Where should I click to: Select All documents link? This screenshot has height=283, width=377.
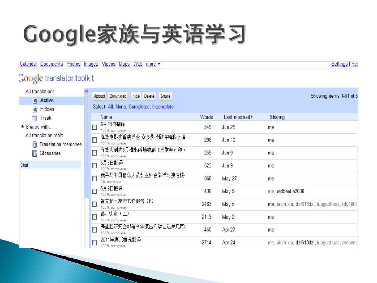[110, 106]
